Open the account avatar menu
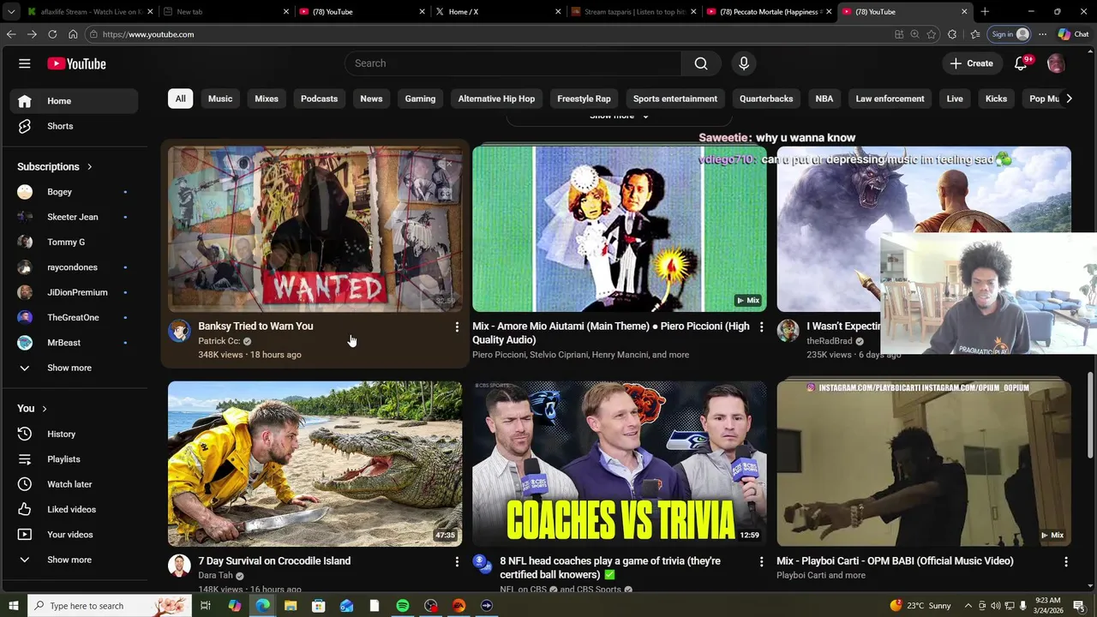This screenshot has height=617, width=1097. (1056, 63)
